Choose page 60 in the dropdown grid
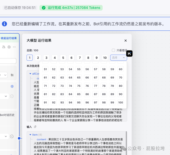The image size is (170, 155). coord(120,69)
